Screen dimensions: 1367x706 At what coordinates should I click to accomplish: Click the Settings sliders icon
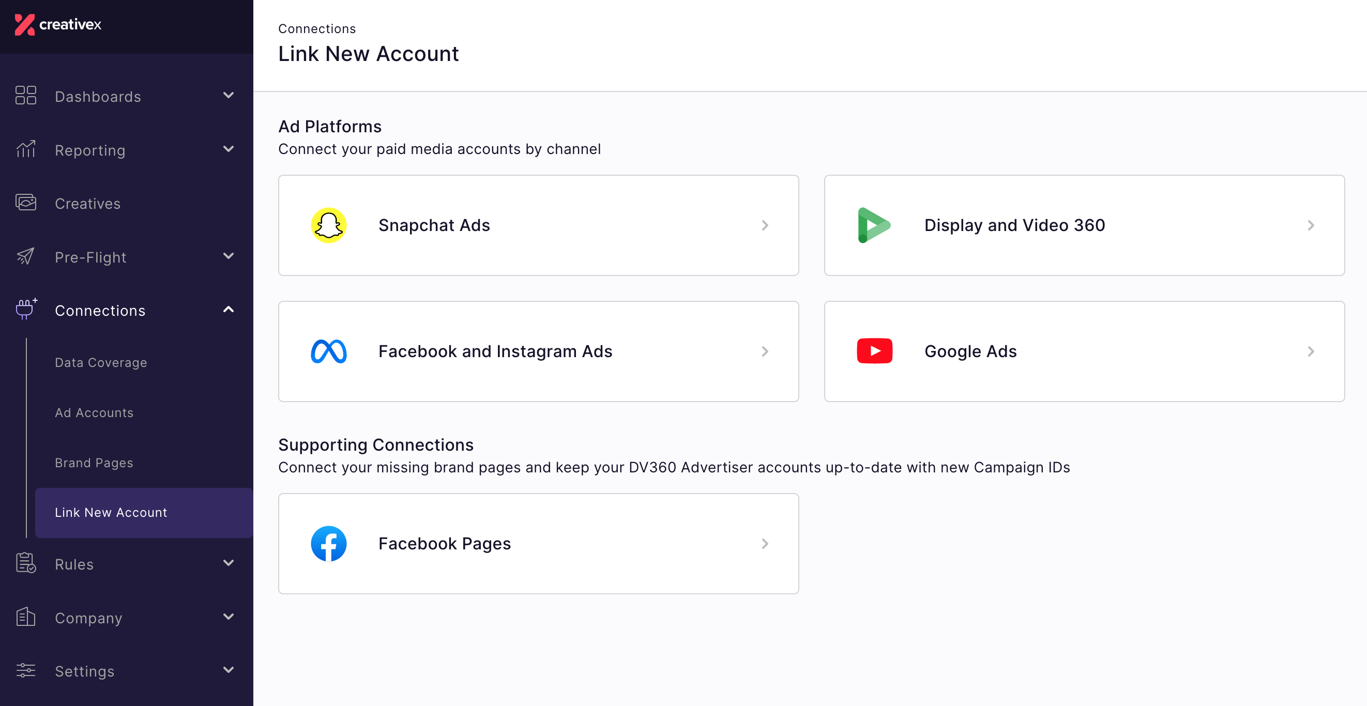point(25,670)
